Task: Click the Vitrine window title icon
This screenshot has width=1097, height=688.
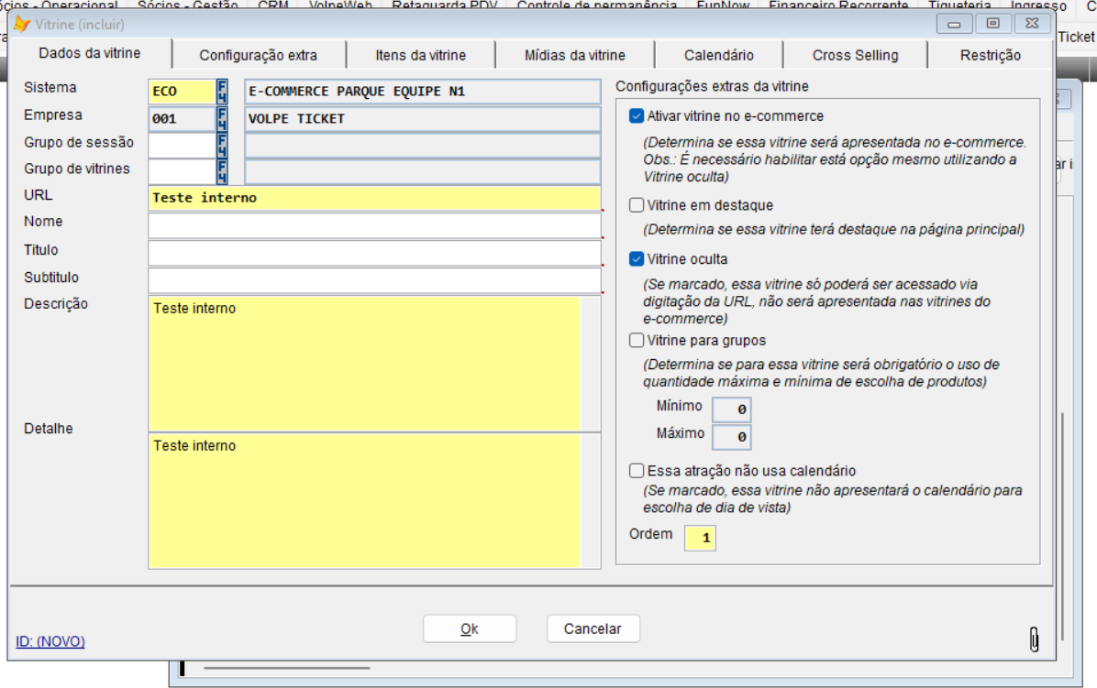Action: tap(22, 24)
